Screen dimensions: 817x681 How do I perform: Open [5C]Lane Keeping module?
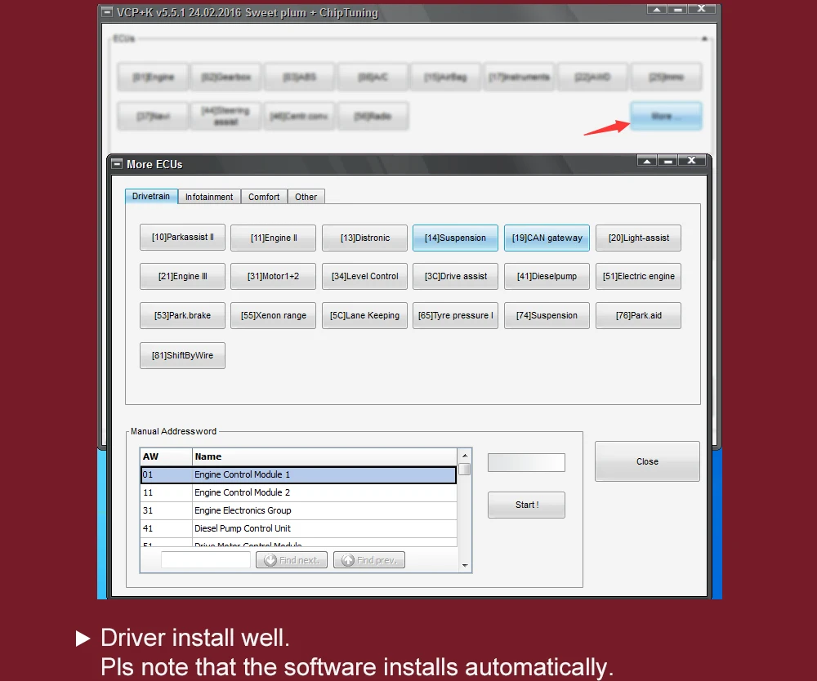364,315
